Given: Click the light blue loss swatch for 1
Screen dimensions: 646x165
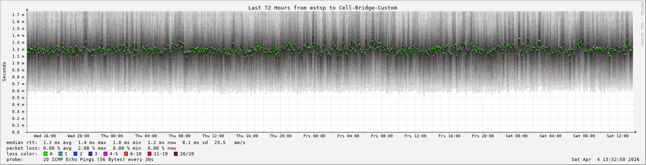Looking at the screenshot, I should 60,154.
